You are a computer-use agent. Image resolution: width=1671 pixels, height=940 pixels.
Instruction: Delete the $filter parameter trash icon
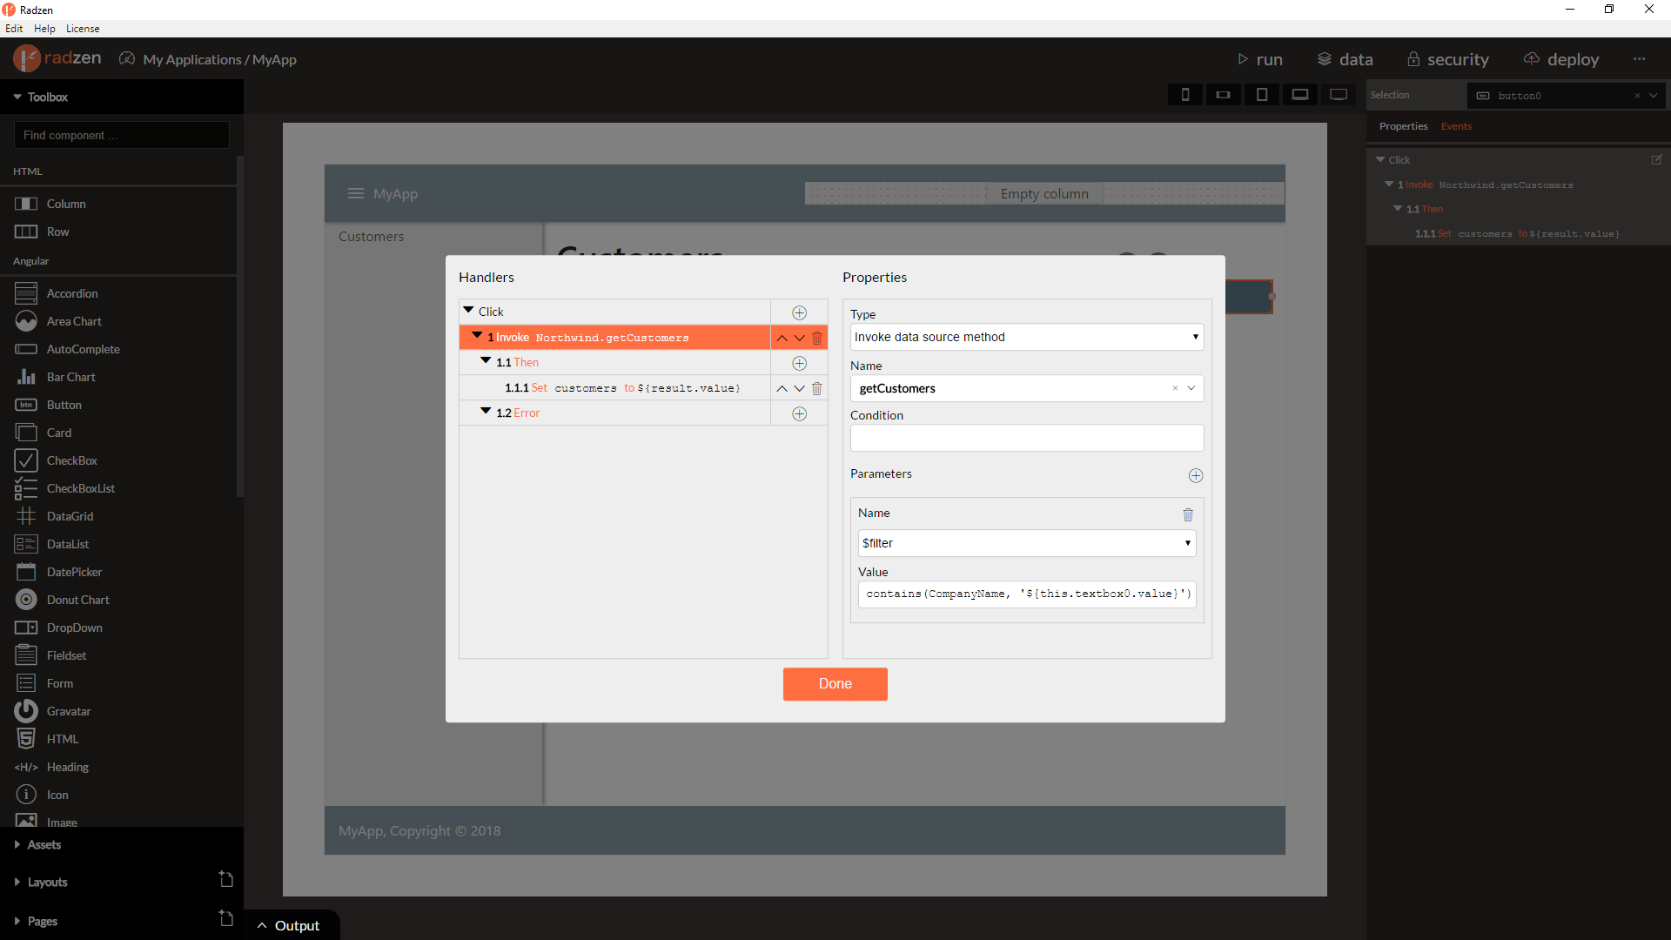coord(1188,514)
